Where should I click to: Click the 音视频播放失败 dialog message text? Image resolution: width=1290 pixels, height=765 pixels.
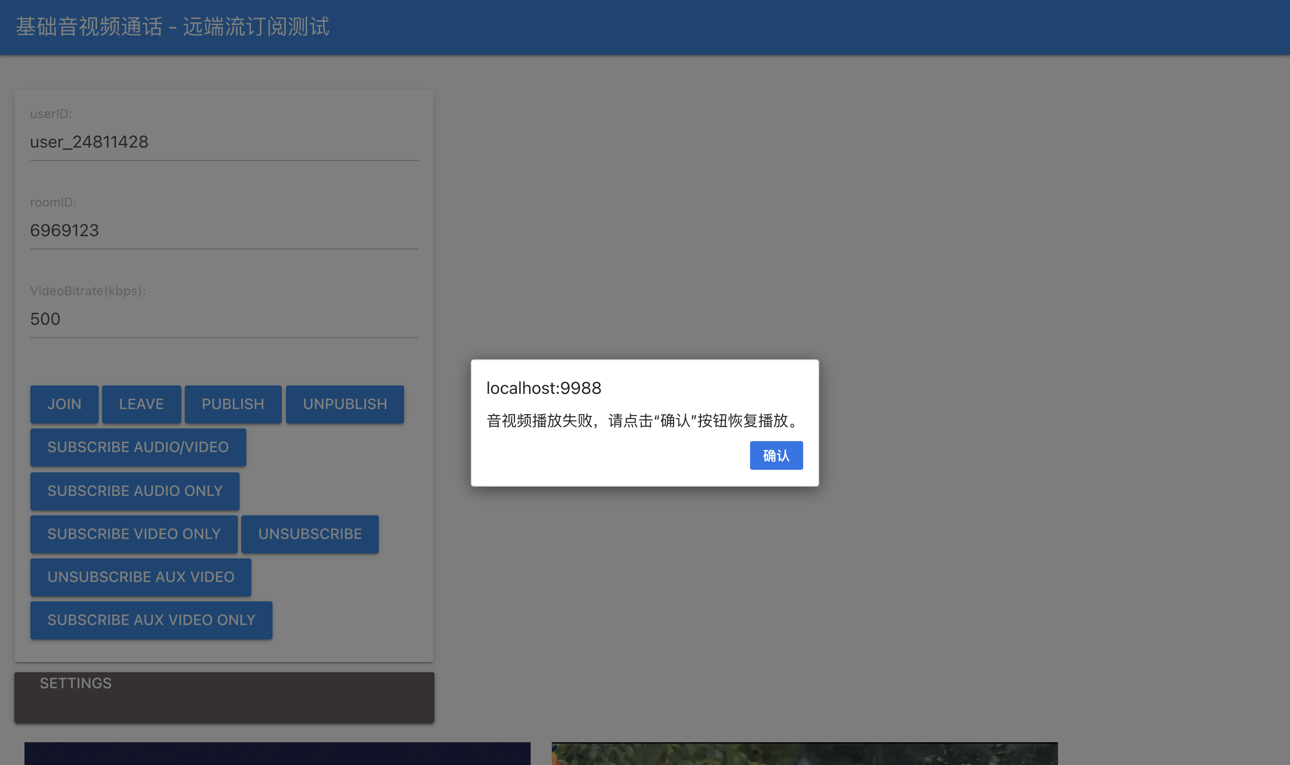(x=643, y=420)
